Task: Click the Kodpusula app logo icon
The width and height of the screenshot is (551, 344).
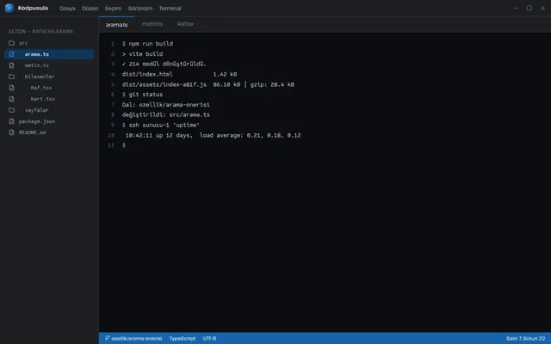Action: [9, 8]
